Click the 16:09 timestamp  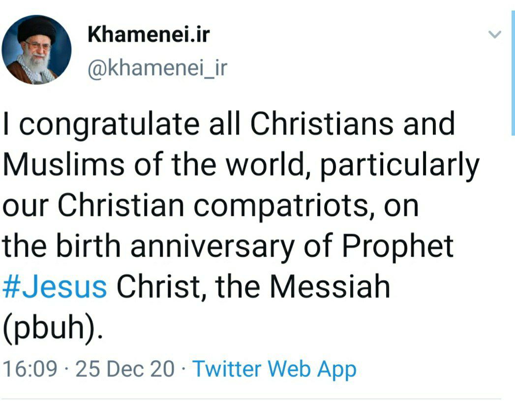[x=30, y=369]
